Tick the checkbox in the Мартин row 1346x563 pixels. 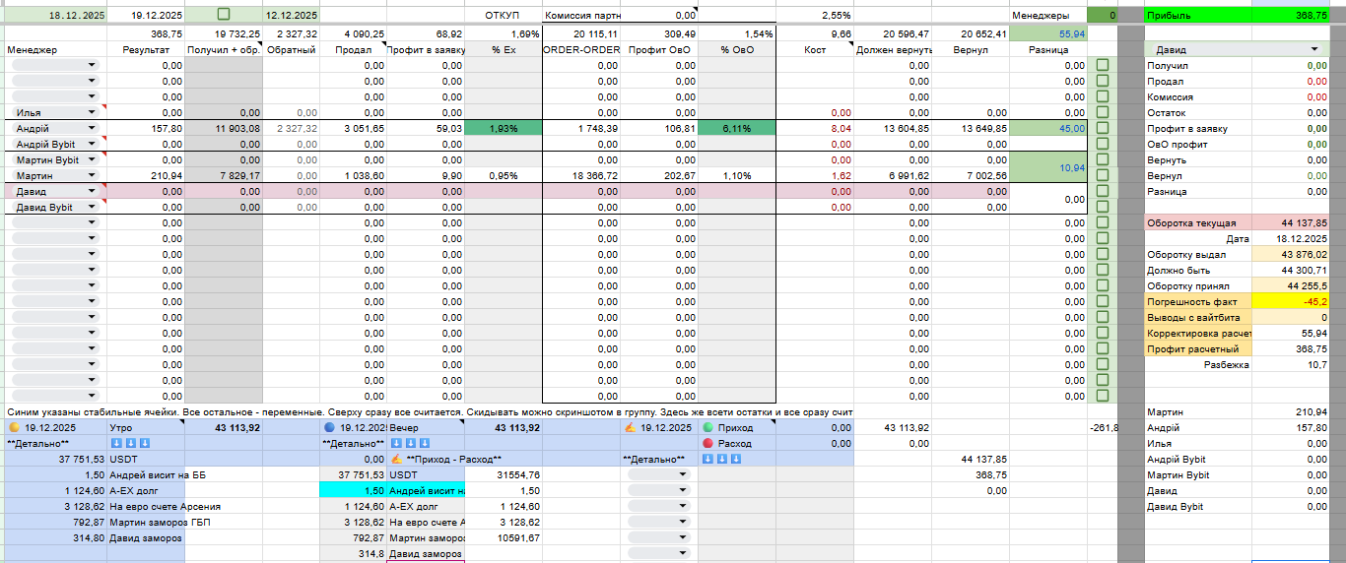1103,175
